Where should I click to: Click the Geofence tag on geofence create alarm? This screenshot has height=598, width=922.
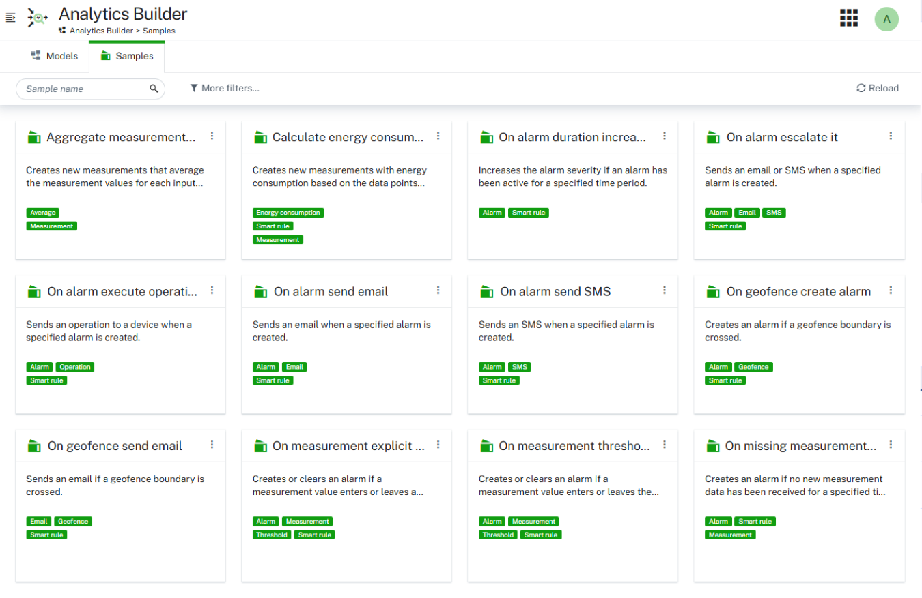(753, 367)
